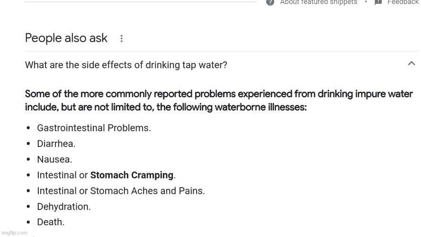Click the People also ask heading
421x237 pixels.
[x=66, y=38]
